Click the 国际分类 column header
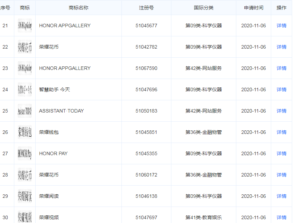The height and width of the screenshot is (223, 296). [x=203, y=8]
